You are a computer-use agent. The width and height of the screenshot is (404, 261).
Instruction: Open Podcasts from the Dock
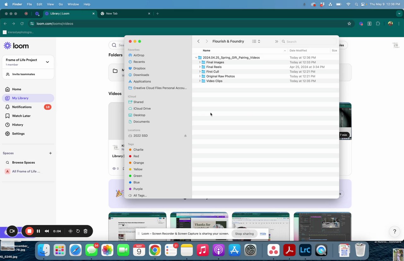click(x=218, y=250)
